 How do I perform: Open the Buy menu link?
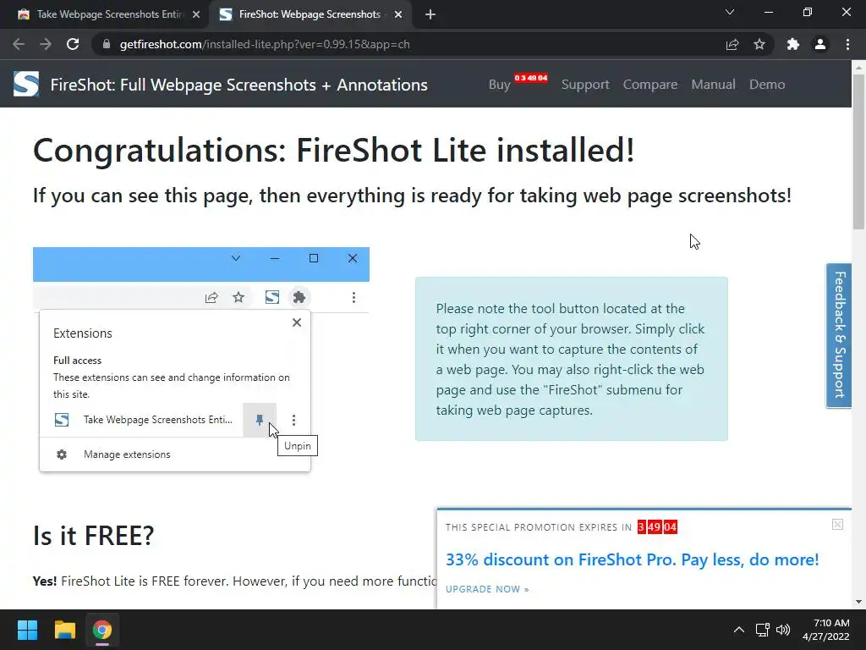click(499, 85)
